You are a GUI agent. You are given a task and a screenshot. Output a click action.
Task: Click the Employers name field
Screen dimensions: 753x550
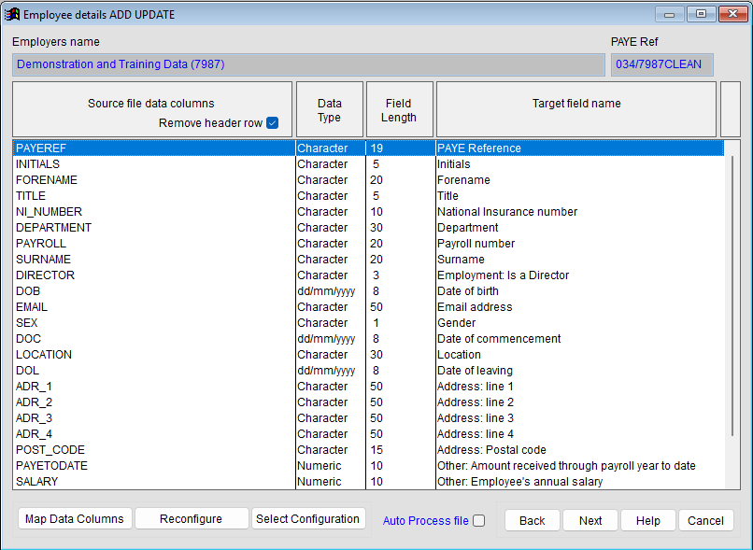[x=308, y=64]
